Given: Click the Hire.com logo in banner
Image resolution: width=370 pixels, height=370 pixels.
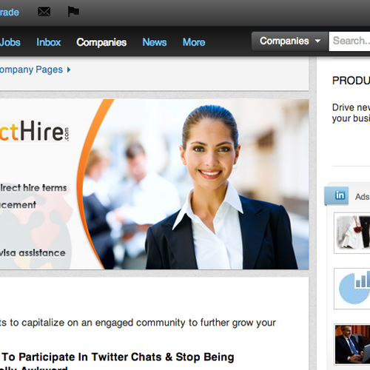Looking at the screenshot, I should pyautogui.click(x=35, y=131).
